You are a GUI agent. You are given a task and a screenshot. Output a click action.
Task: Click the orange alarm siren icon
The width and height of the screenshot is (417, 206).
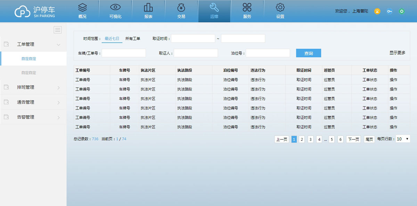[377, 11]
